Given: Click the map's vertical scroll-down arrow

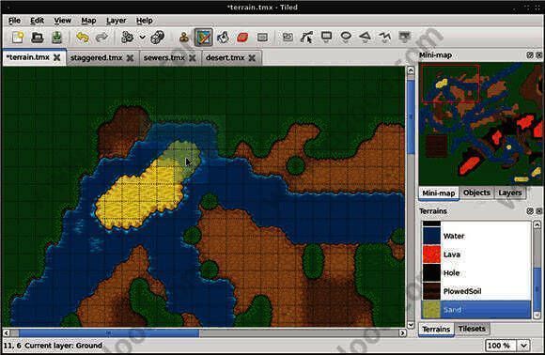Looking at the screenshot, I should [x=411, y=325].
